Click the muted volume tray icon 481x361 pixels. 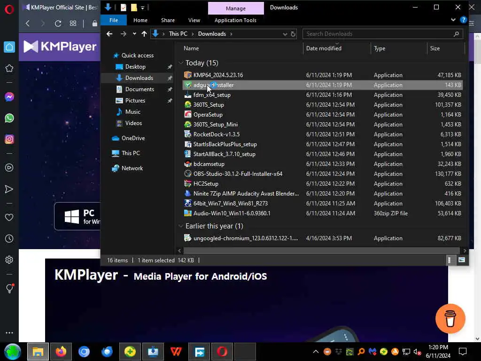click(x=417, y=352)
